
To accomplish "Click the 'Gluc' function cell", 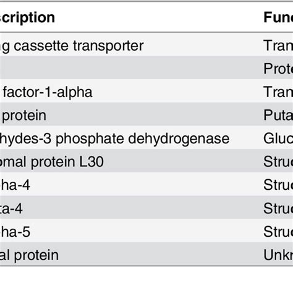I will coord(278,138).
